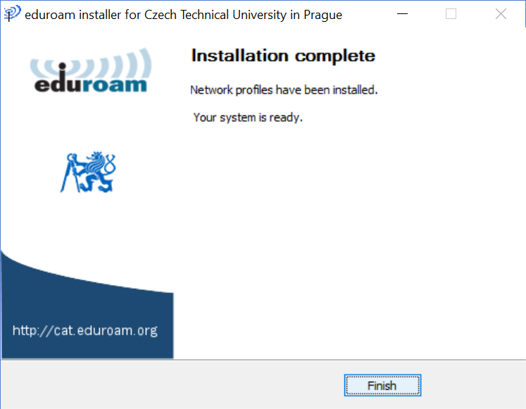Select the Installation complete heading
This screenshot has height=409, width=526.
point(283,56)
